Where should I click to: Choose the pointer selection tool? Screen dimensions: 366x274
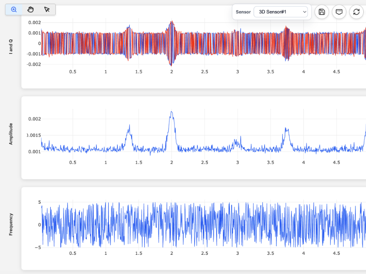[x=47, y=10]
